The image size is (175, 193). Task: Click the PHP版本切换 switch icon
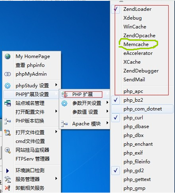(8, 121)
